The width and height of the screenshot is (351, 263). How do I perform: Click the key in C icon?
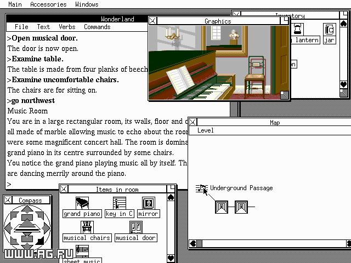119,203
